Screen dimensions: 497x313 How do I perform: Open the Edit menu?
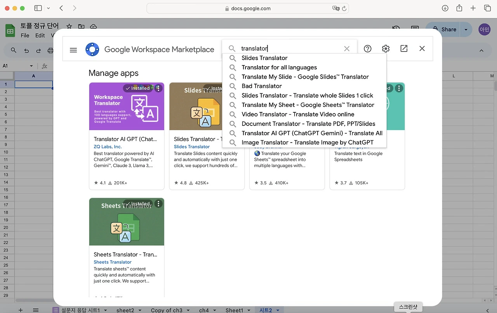(40, 35)
